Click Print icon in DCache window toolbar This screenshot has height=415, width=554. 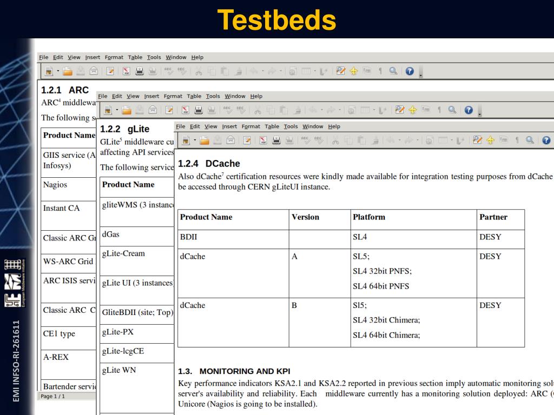coord(276,140)
